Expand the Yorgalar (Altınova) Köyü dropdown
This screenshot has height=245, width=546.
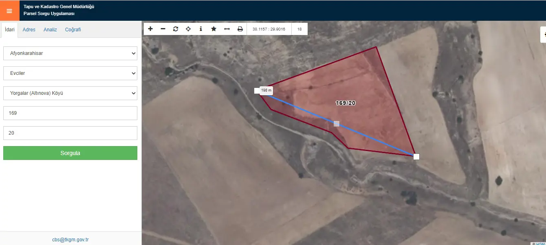coord(70,93)
